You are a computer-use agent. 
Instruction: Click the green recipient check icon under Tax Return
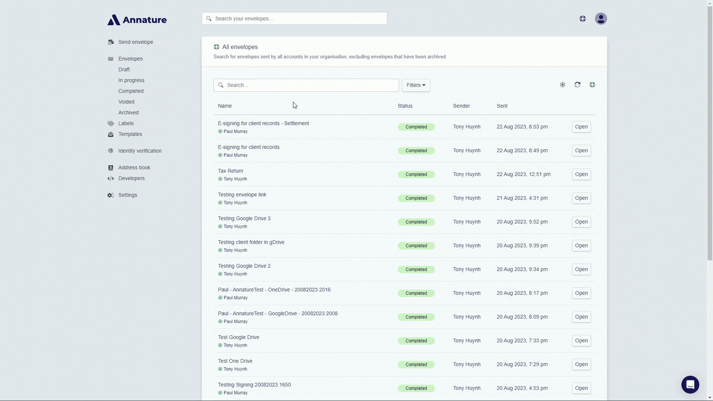220,179
